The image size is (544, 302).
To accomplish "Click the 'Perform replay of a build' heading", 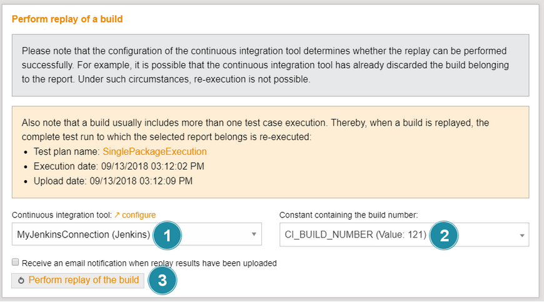I will click(67, 19).
